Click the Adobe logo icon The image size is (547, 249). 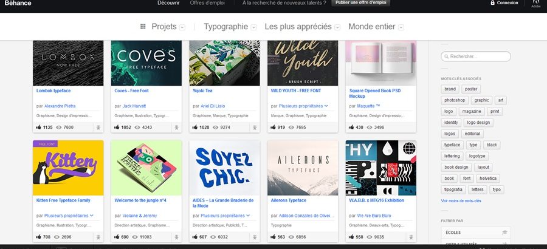(x=535, y=3)
